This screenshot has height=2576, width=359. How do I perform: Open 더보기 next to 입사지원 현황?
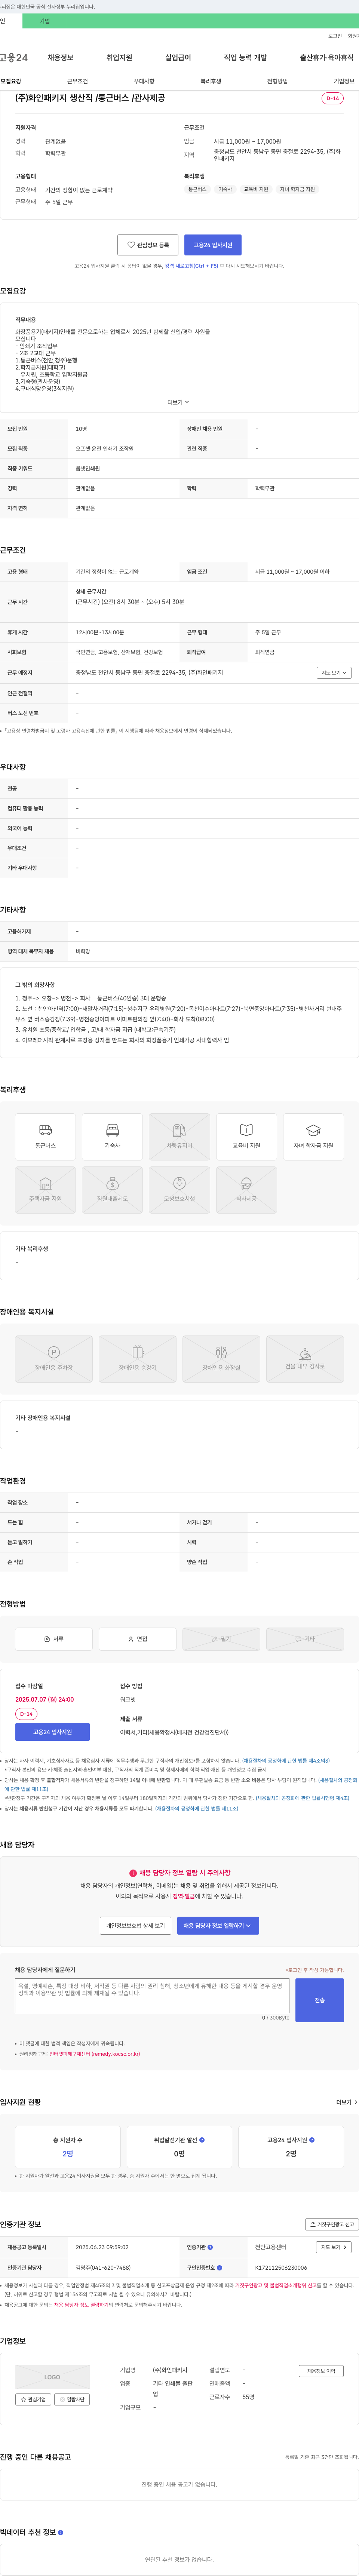tap(347, 2102)
